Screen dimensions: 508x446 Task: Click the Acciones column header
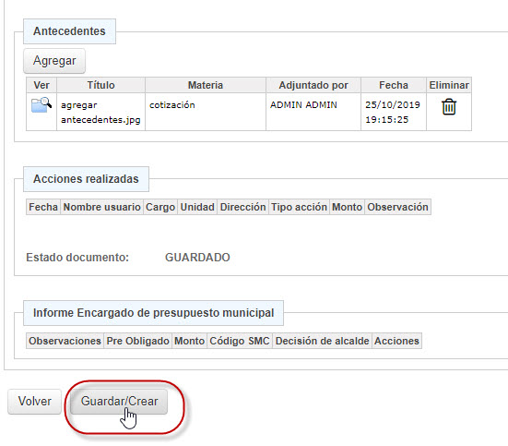396,341
